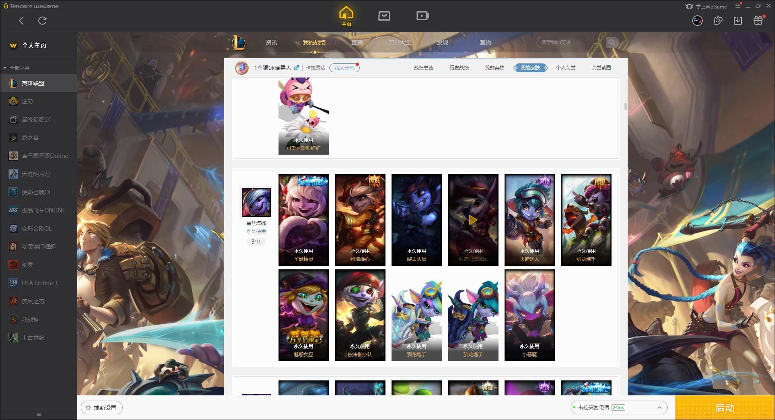
Task: Select 逆刃 in the game list
Action: (38, 101)
